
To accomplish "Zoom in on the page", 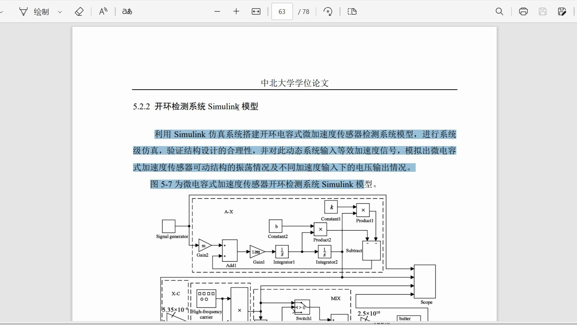I will pos(236,11).
